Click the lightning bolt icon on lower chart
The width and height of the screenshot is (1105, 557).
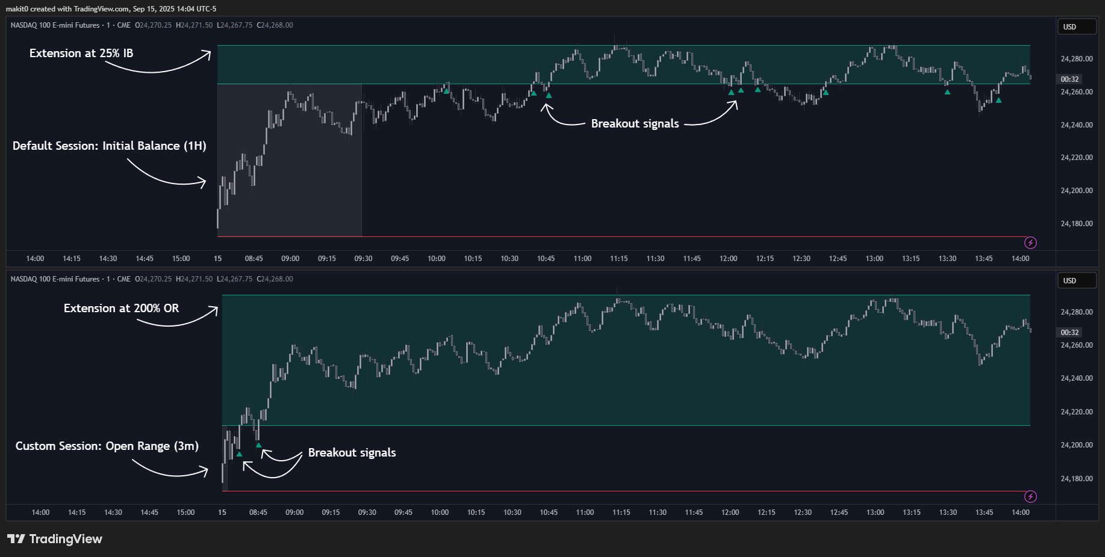point(1030,496)
